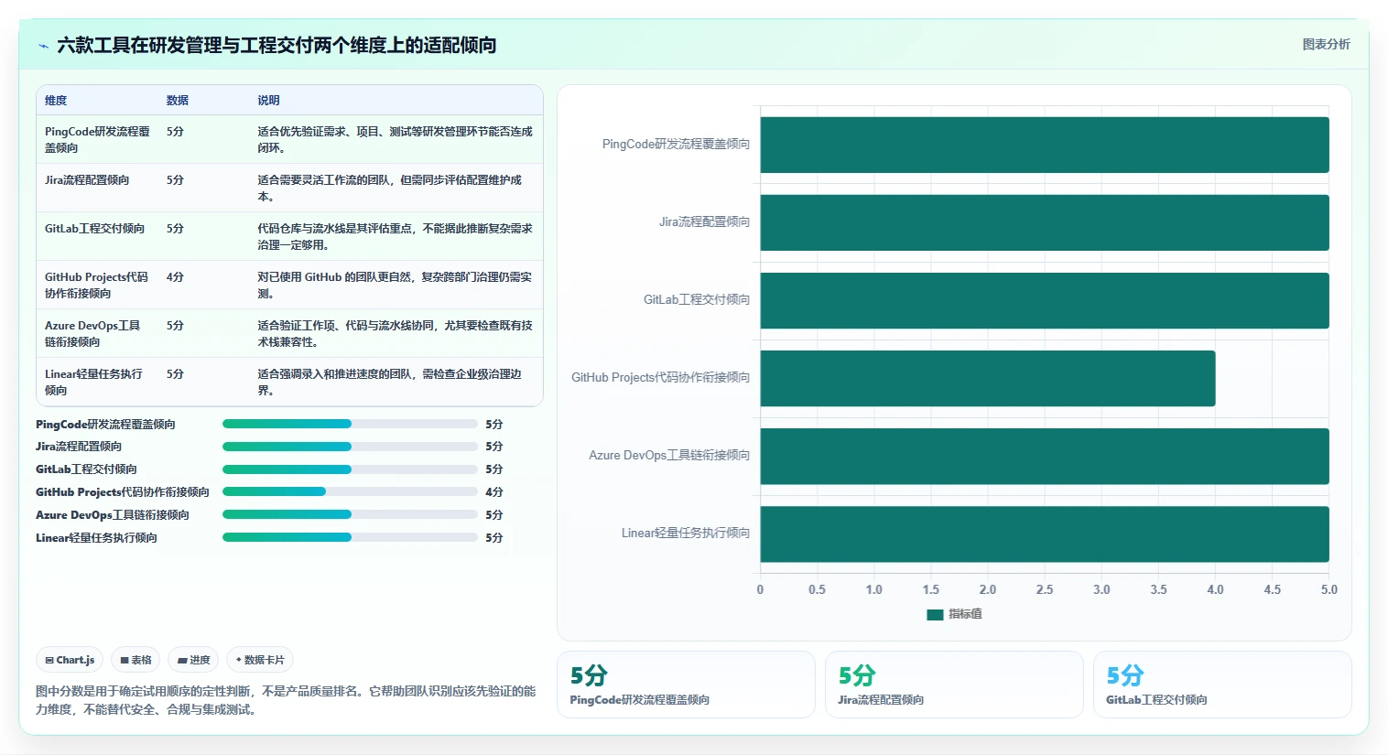Click the GitLab工程交付倾向 progress bar
1388x755 pixels.
tap(350, 469)
